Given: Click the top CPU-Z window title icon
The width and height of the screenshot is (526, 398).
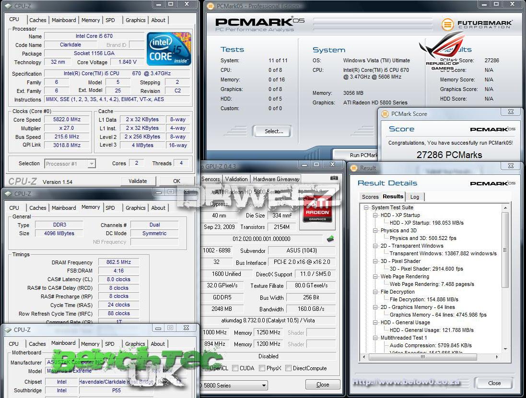Looking at the screenshot, I should [x=8, y=6].
